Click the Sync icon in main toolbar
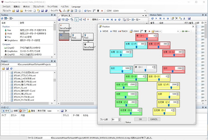 pyautogui.click(x=87, y=11)
